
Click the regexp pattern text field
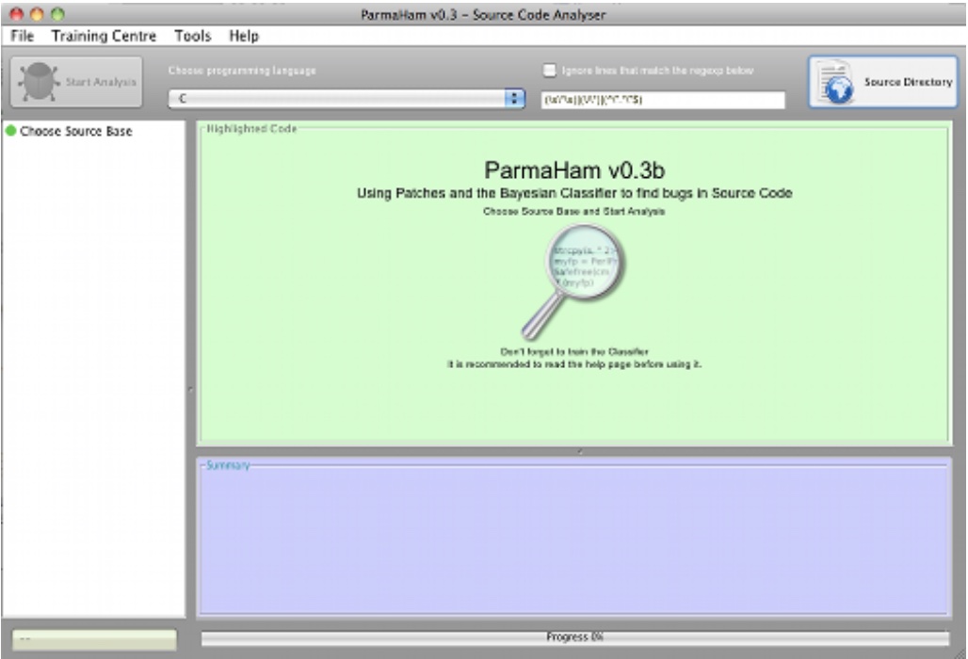click(x=662, y=100)
